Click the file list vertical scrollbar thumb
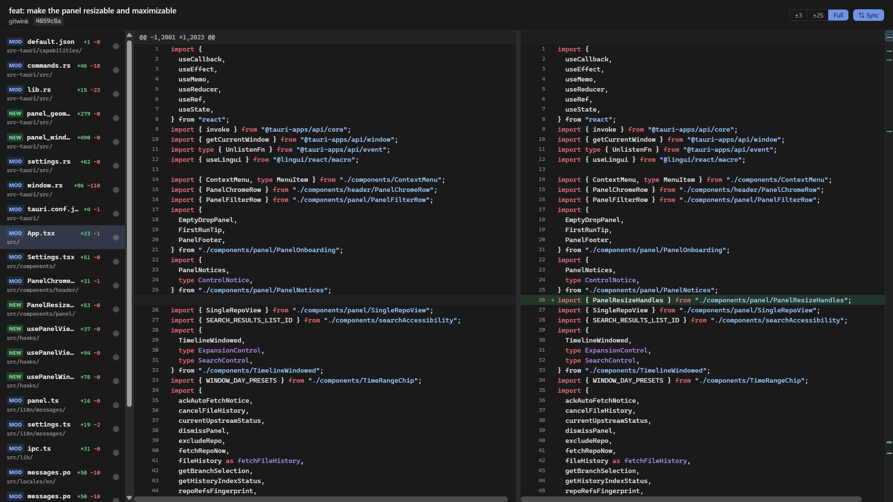The image size is (893, 502). 129,223
